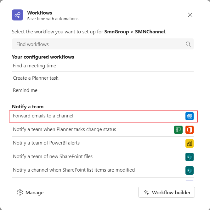The image size is (210, 210).
Task: Click the Find workflows search field
Action: click(x=103, y=44)
